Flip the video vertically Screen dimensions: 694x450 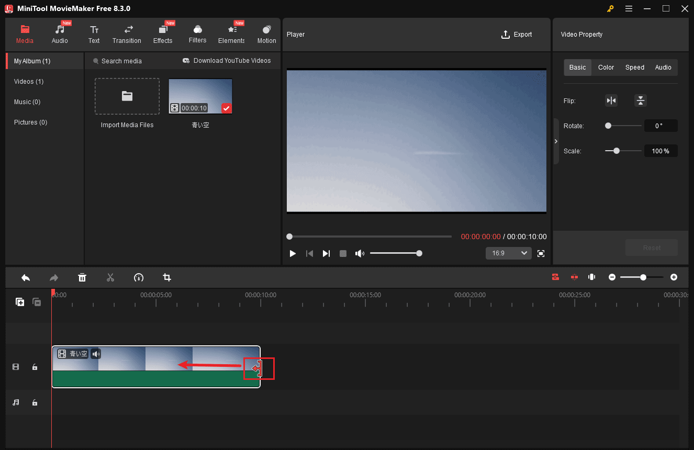641,100
